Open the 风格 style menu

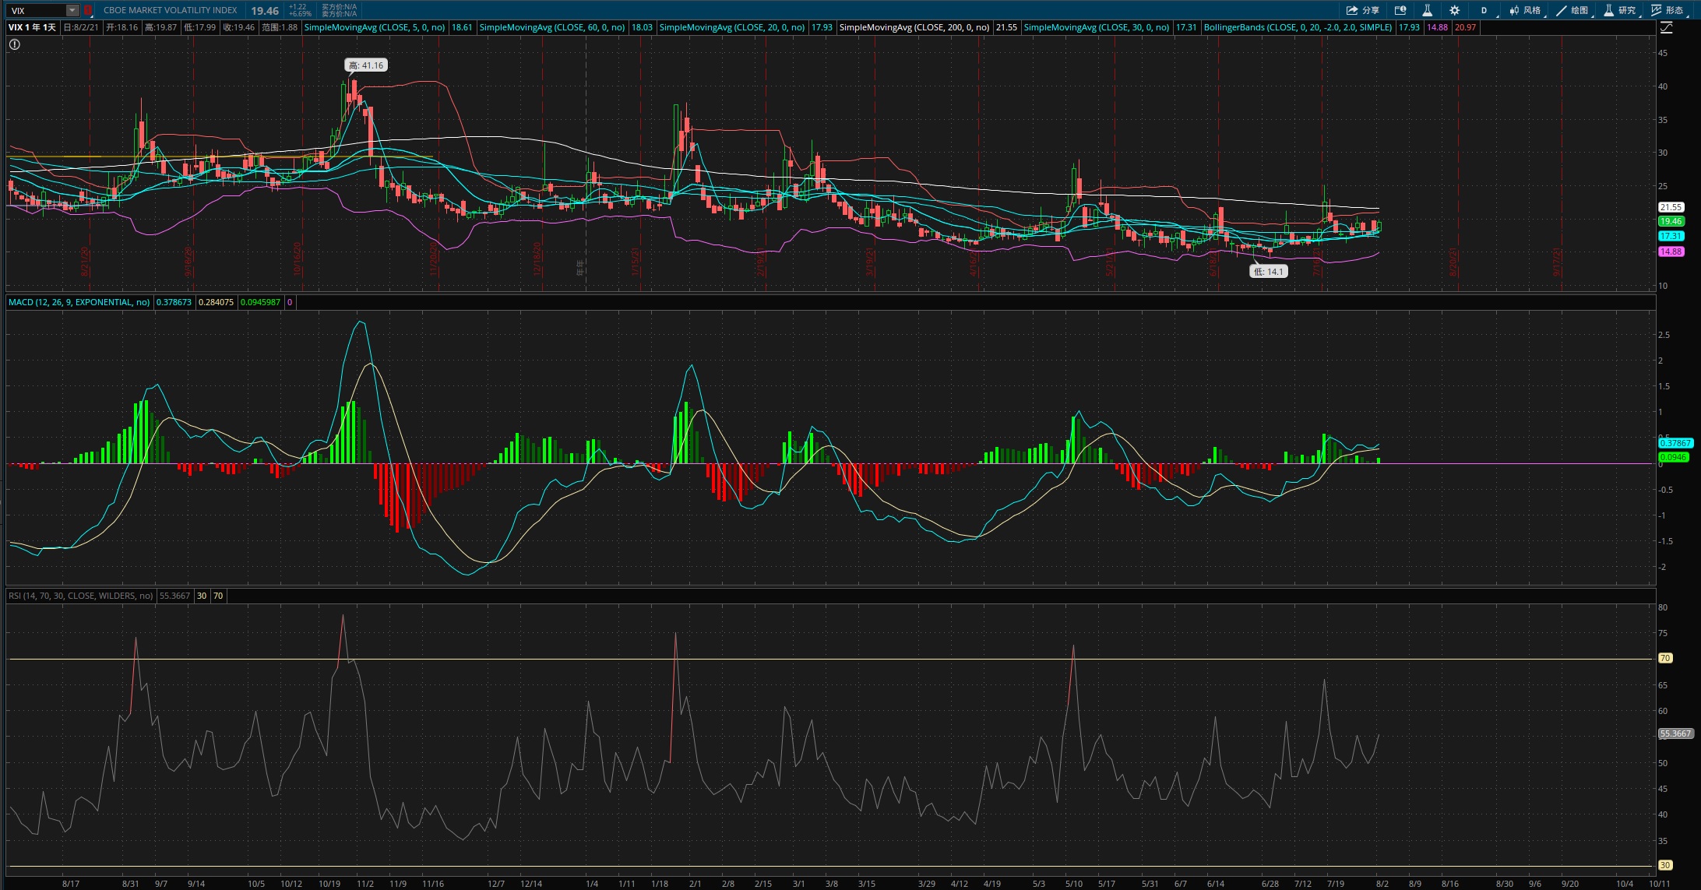tap(1525, 10)
